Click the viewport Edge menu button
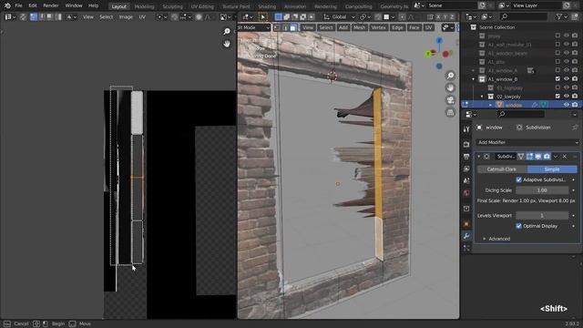This screenshot has width=583, height=328. (397, 27)
